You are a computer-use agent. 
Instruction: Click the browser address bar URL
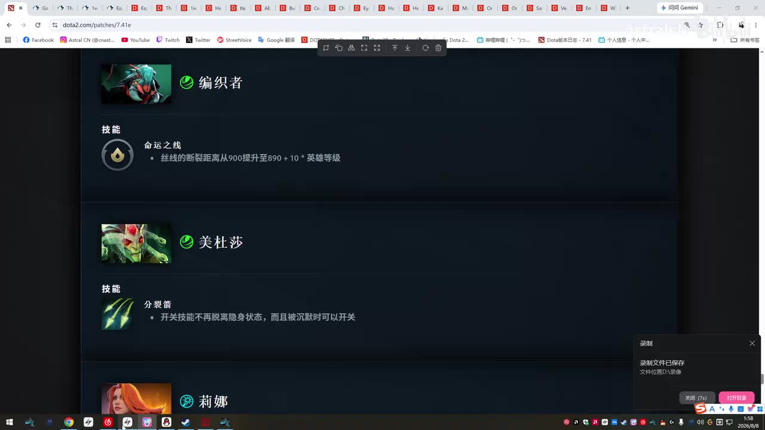pyautogui.click(x=97, y=25)
